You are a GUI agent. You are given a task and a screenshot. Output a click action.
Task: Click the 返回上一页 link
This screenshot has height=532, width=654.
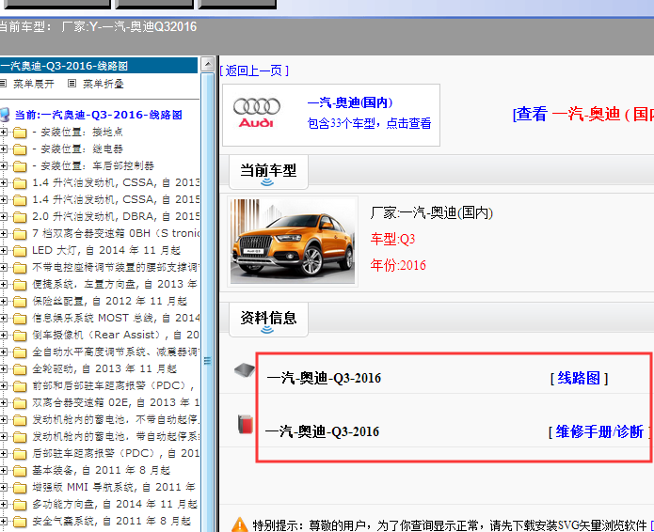tap(254, 70)
